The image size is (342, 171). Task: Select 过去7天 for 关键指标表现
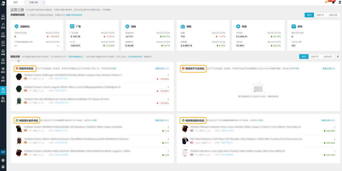pos(320,15)
